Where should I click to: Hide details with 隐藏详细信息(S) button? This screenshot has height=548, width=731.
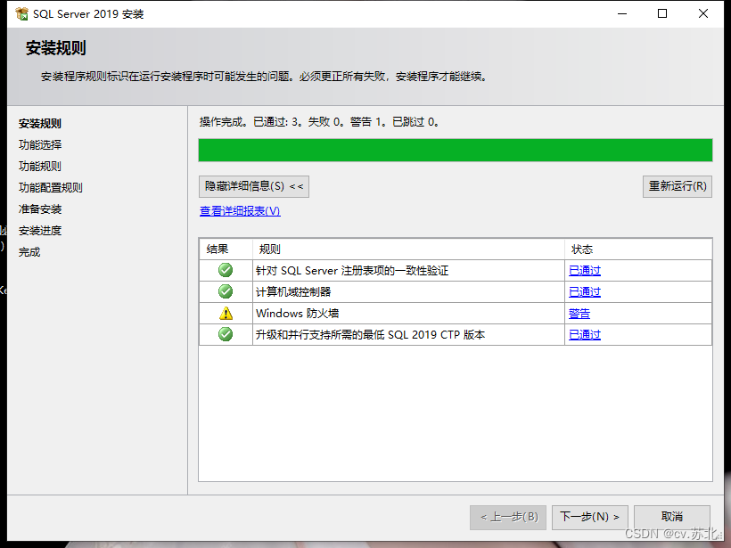[253, 186]
